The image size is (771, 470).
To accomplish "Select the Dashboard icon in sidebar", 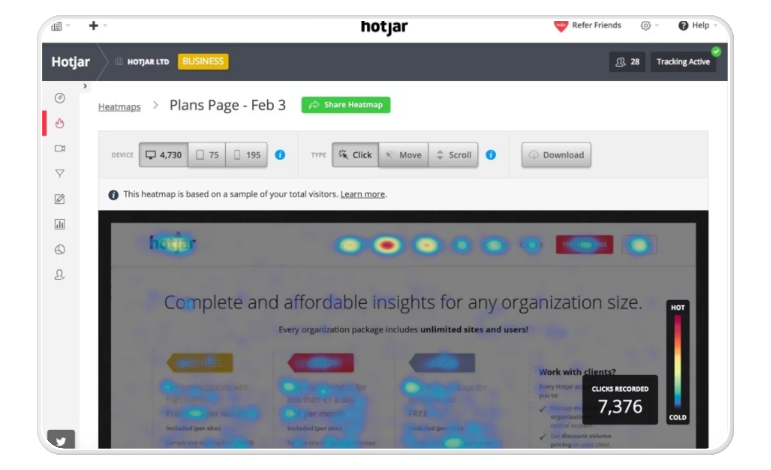I will [60, 98].
